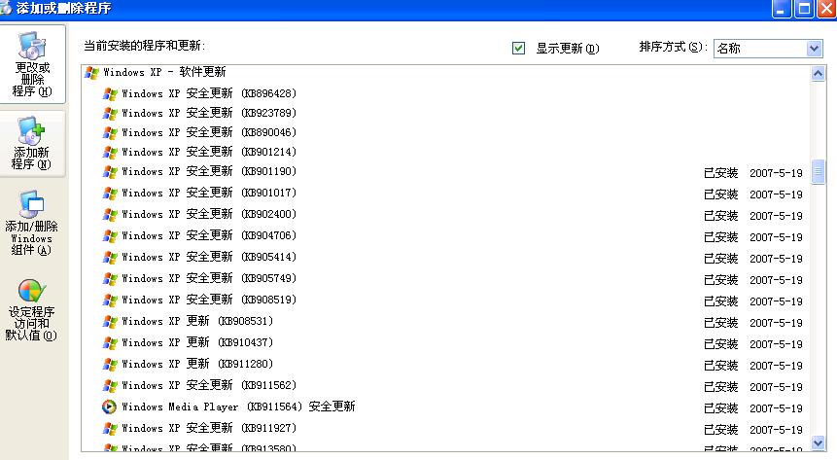Select Windows XP 安全更新 (KB896428) entry
Screen dimensions: 837x460
click(209, 93)
